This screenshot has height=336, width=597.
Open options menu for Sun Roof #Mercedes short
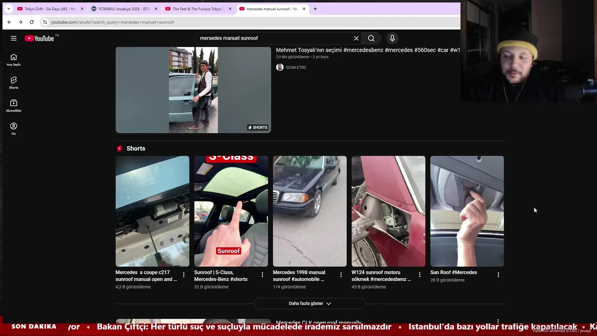click(498, 275)
